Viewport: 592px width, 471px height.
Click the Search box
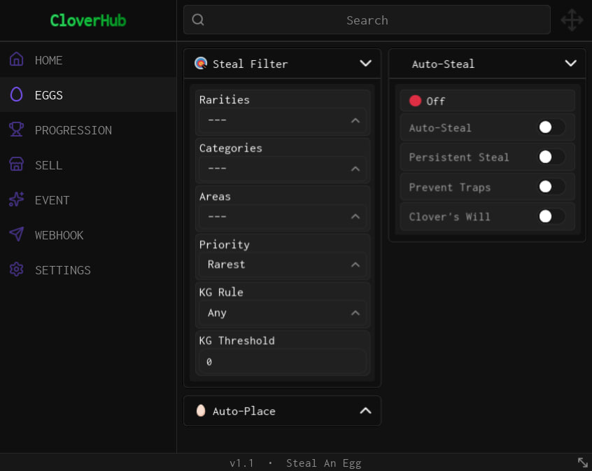(367, 20)
